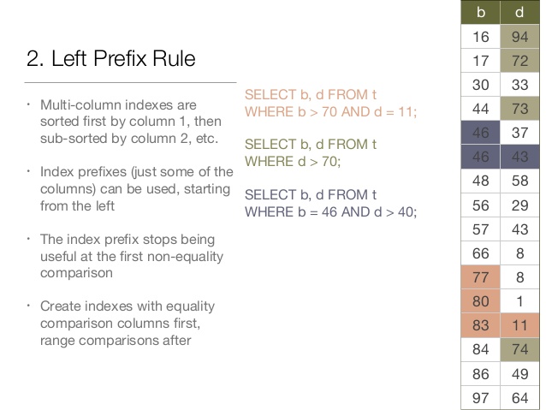This screenshot has width=546, height=410.
Task: Click the table cell with value 16
Action: (481, 37)
